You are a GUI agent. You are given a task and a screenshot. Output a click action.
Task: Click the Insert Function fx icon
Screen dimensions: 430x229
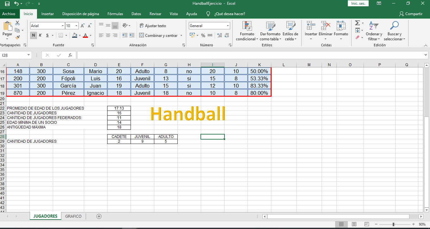[x=70, y=55]
